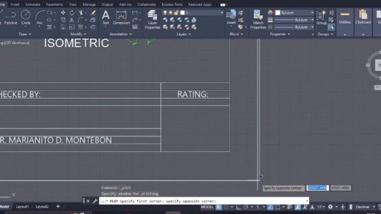Image resolution: width=381 pixels, height=214 pixels.
Task: Click Match Properties tool
Action: 258,20
